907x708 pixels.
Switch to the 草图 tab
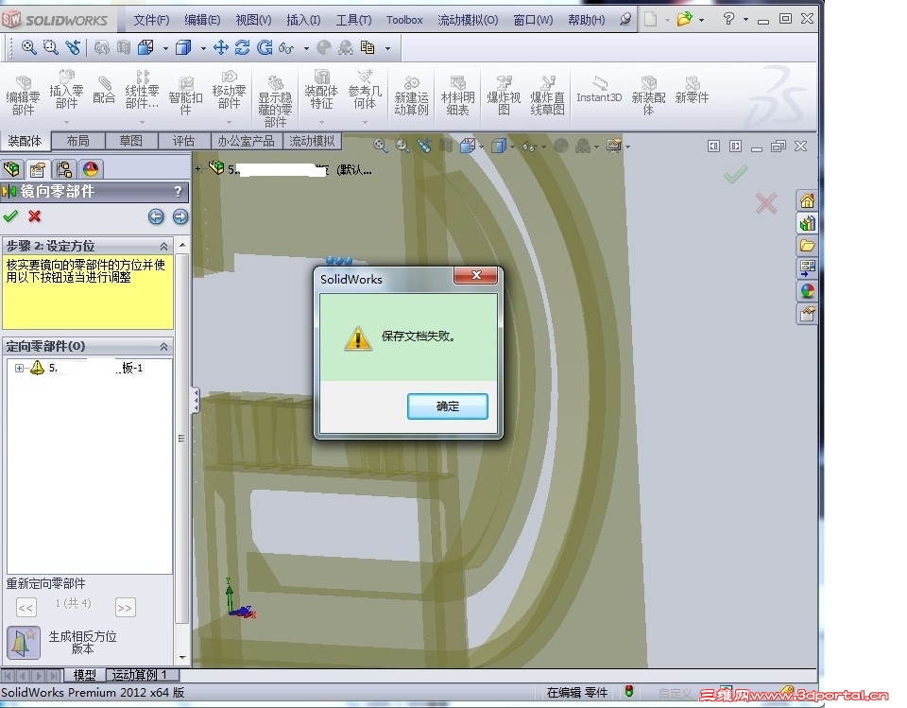131,141
